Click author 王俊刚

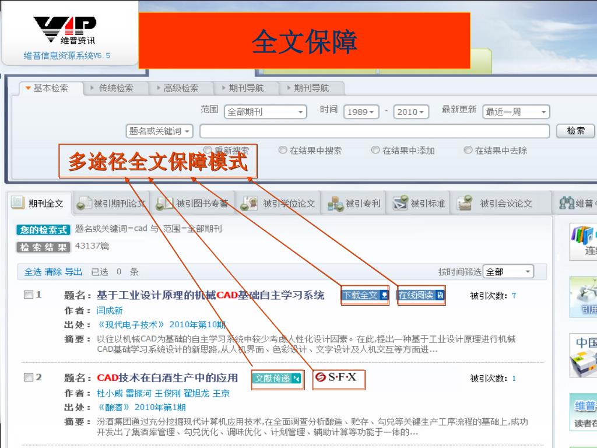point(167,393)
